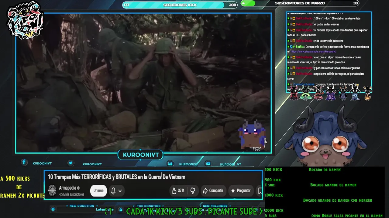Viewport: 389px width, 218px height.
Task: Click the Top Donation money bag icon
Action: (121, 209)
